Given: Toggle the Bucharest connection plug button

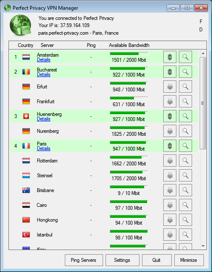Looking at the screenshot, I should click(x=170, y=71).
